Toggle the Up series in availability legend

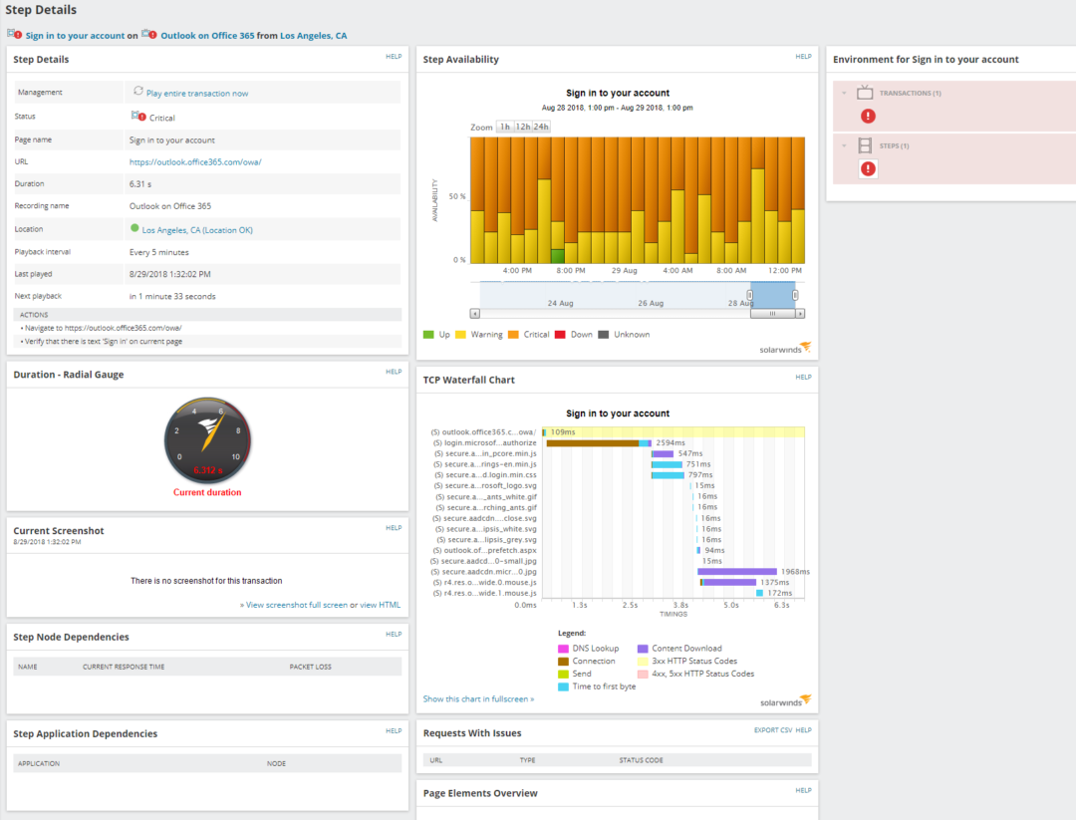click(436, 335)
